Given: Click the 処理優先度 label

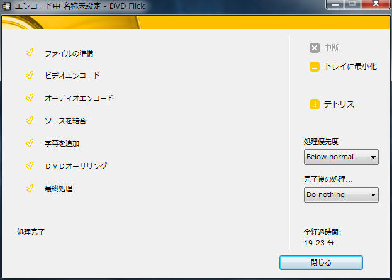Looking at the screenshot, I should [x=321, y=142].
